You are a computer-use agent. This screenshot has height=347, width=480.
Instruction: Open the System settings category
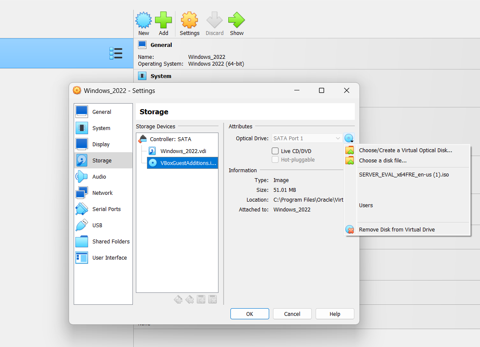coord(103,128)
